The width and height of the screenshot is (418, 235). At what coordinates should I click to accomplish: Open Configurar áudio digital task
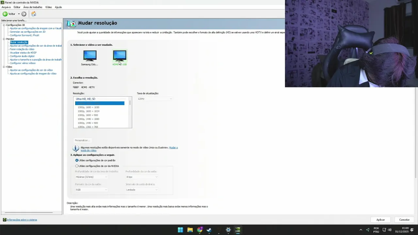pyautogui.click(x=22, y=56)
